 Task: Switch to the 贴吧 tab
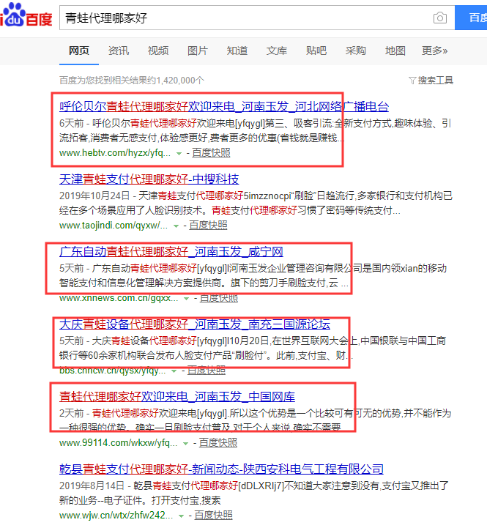pyautogui.click(x=316, y=51)
